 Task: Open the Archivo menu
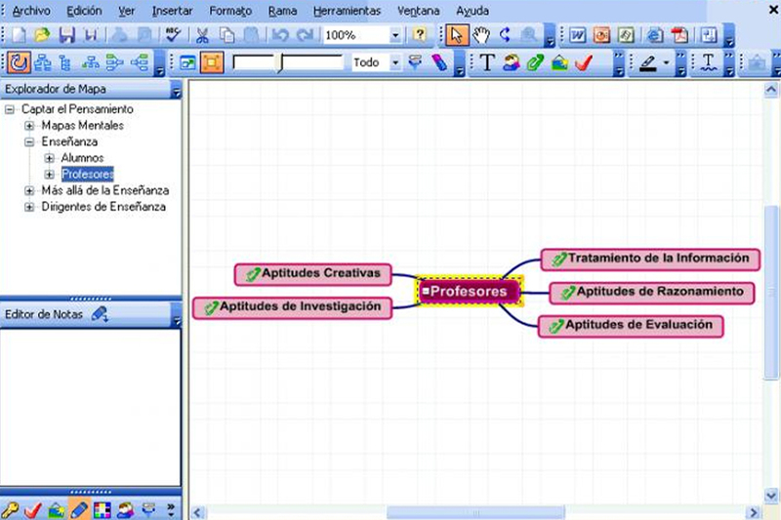(31, 11)
